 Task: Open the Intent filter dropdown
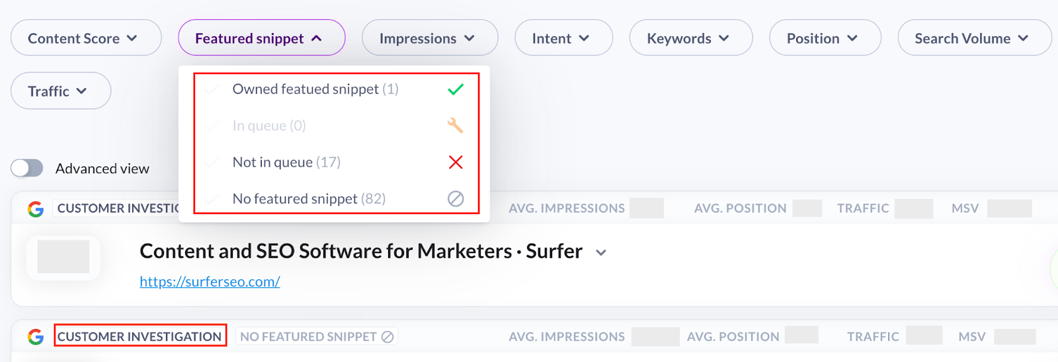(x=563, y=38)
